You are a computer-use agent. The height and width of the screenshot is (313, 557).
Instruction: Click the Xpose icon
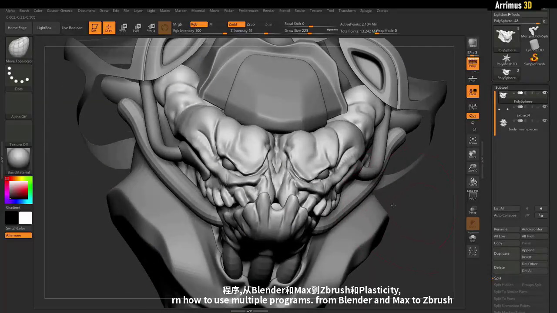pyautogui.click(x=473, y=251)
